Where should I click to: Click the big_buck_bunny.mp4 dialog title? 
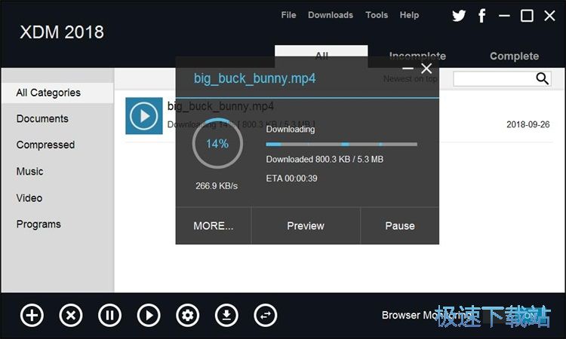click(254, 78)
